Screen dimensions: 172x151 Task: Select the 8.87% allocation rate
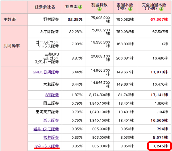(77, 58)
